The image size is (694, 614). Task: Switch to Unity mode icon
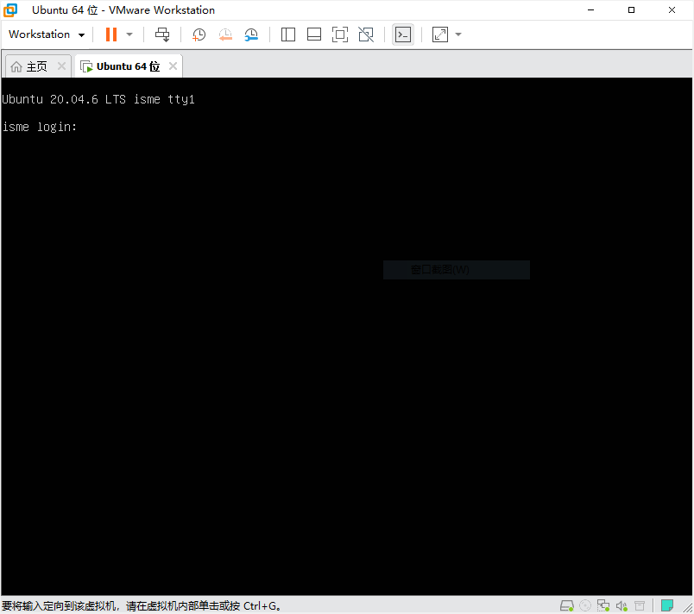click(x=366, y=34)
